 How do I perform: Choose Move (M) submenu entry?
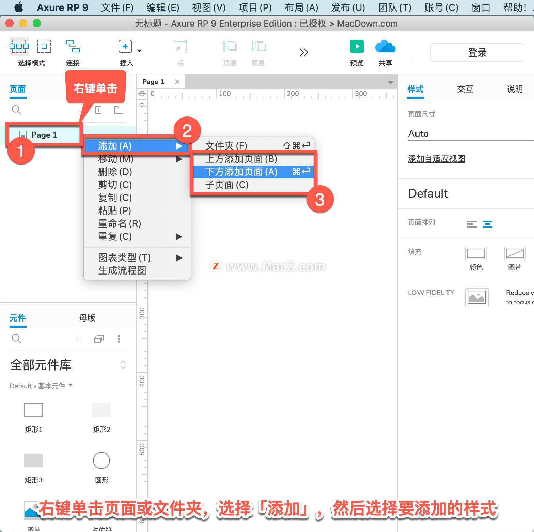[137, 159]
